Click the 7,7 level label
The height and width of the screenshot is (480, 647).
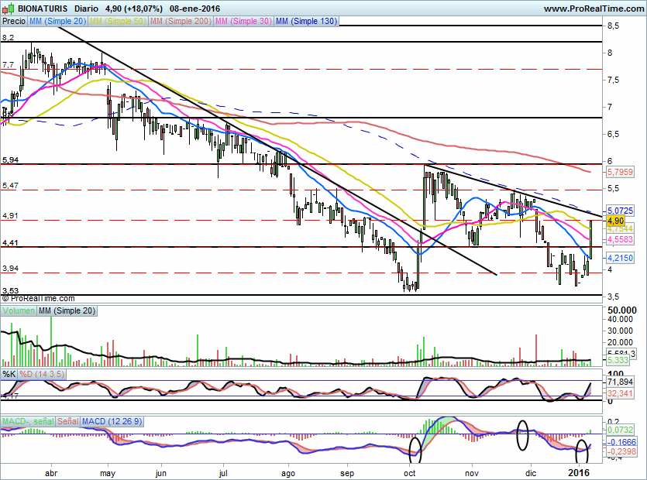[x=8, y=65]
